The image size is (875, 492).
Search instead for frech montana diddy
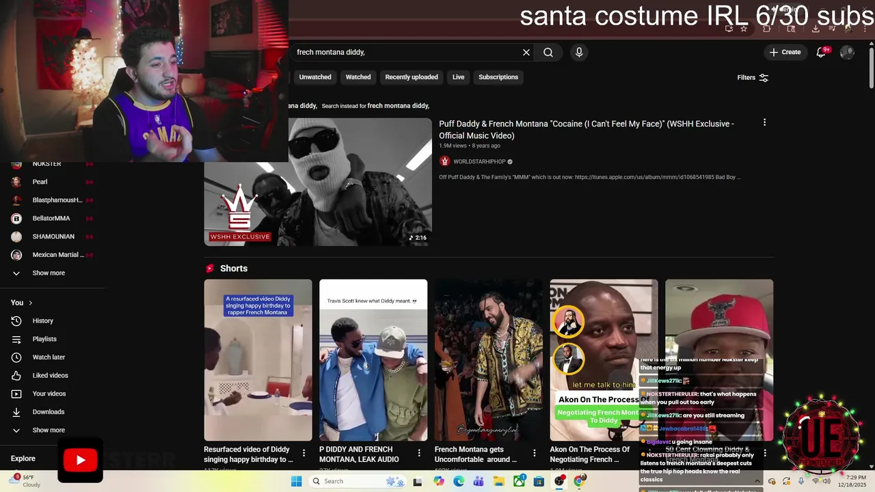399,106
